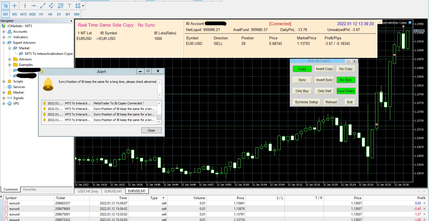Select the vertical line drawing tool
Viewport: 429px width, 221px height.
[x=25, y=6]
